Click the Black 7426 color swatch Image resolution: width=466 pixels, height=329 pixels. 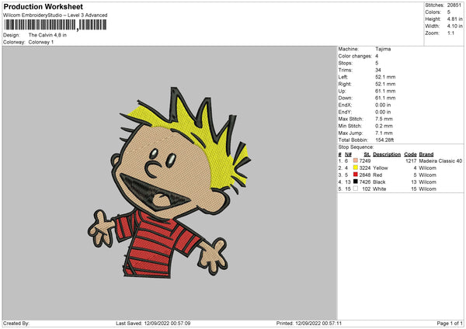click(356, 182)
